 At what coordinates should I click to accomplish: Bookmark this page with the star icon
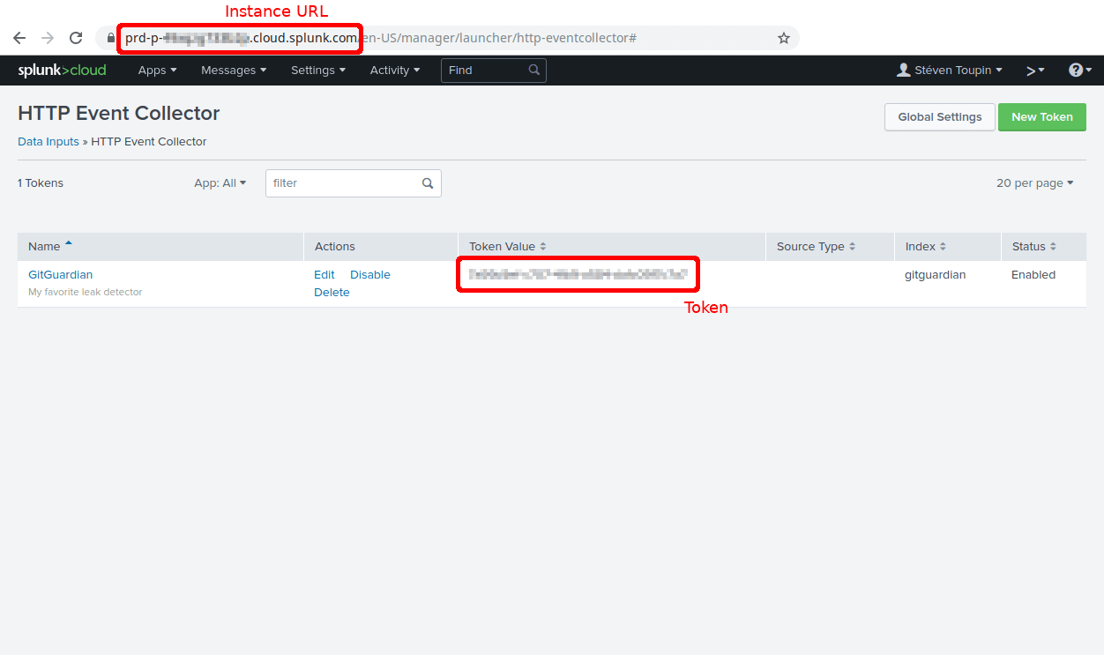(783, 38)
